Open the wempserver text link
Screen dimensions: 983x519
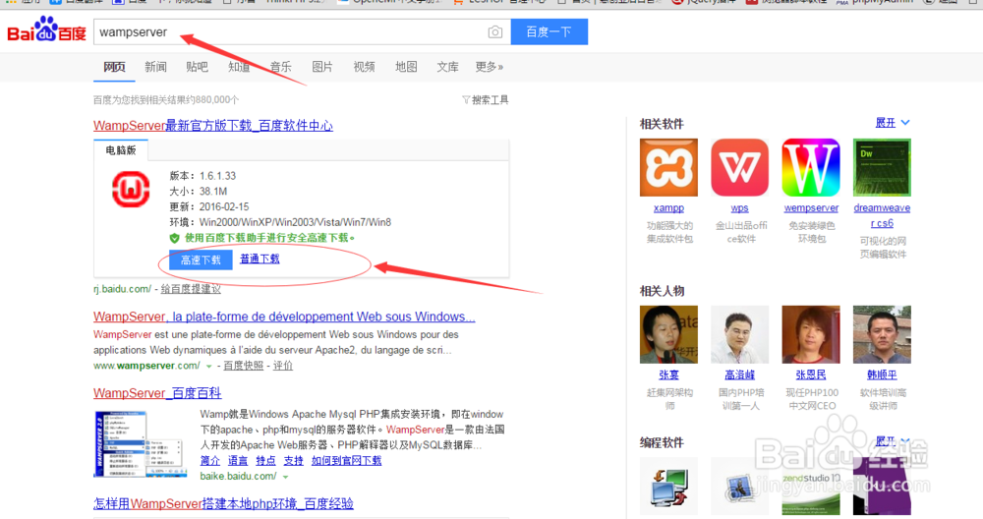pos(811,208)
